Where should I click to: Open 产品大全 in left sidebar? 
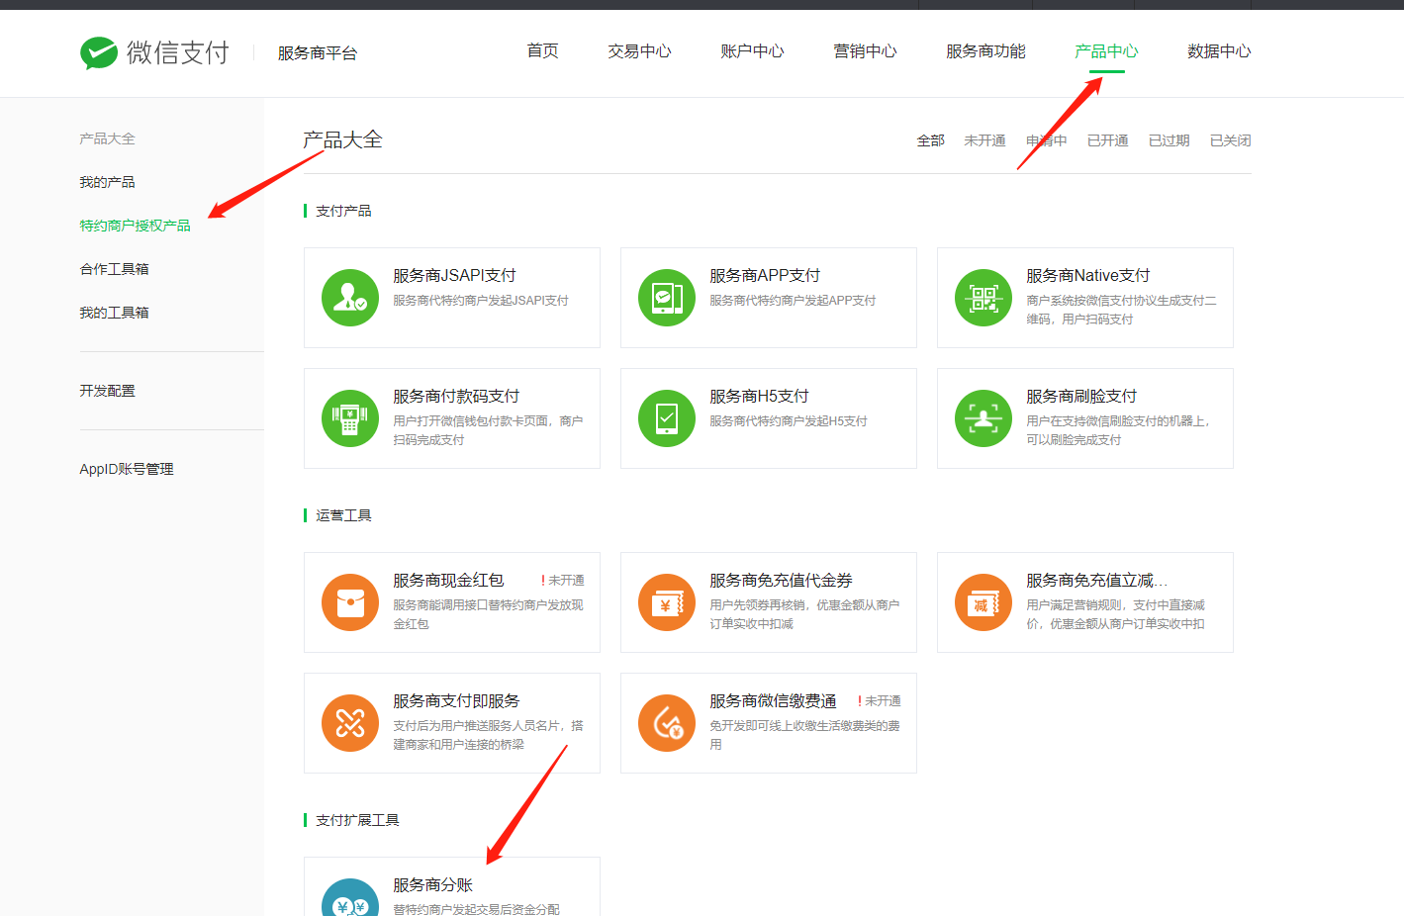pos(108,138)
